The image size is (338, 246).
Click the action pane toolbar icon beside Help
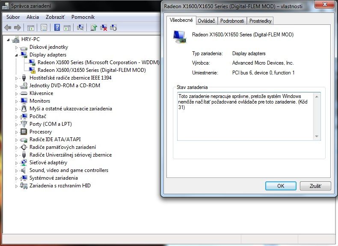point(67,28)
